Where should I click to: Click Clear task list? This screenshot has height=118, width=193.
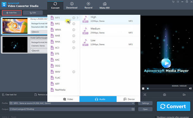(x=9, y=95)
